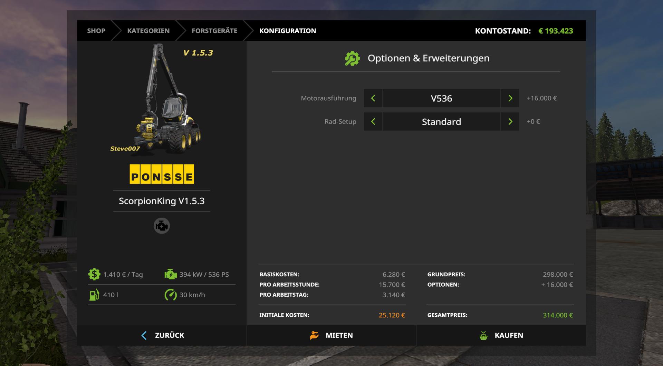Image resolution: width=663 pixels, height=366 pixels.
Task: Open the Forstgeräte breadcrumb
Action: 214,31
